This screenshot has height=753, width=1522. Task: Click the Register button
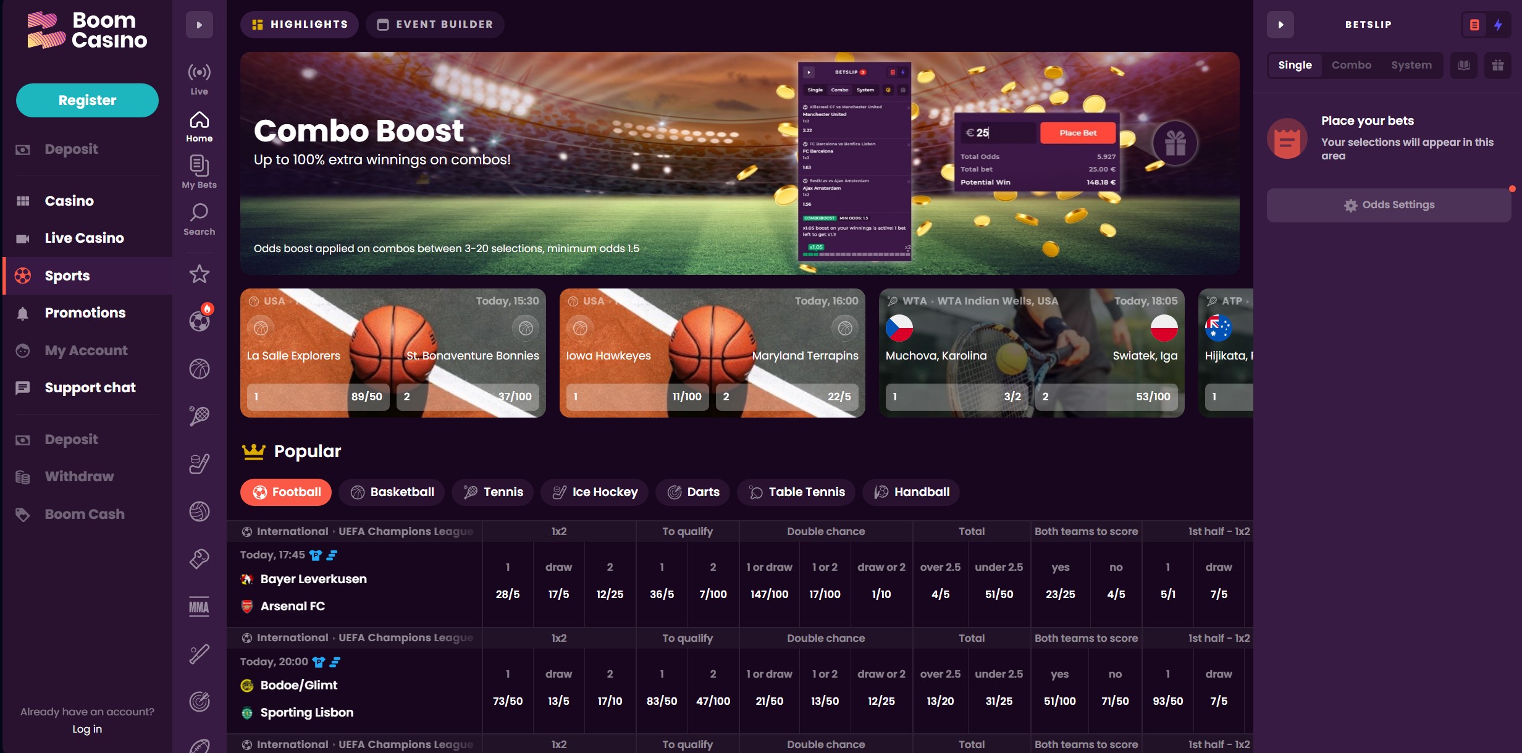86,99
